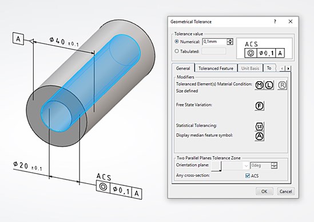The width and height of the screenshot is (314, 222).
Task: Open the General tab
Action: point(183,68)
